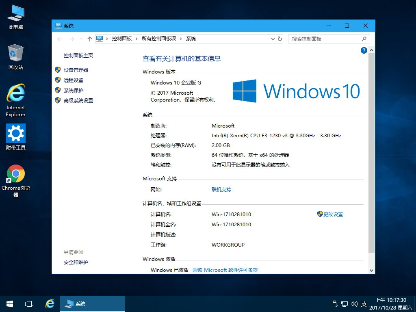Select the Chrome浏览器 desktop shortcut
The width and height of the screenshot is (416, 312).
pos(16,181)
